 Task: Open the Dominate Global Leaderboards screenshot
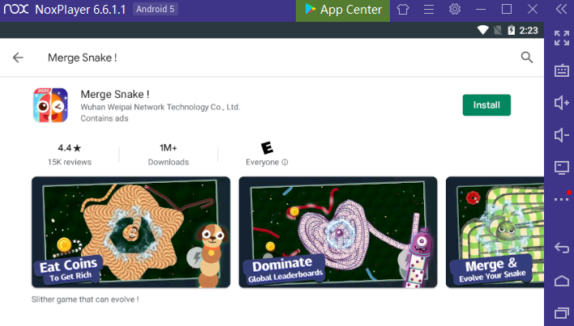[x=338, y=232]
